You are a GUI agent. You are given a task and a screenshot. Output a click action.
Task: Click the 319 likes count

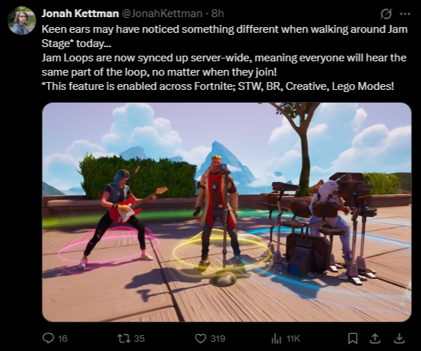coord(218,338)
